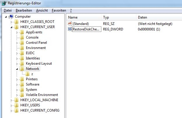
Task: Open the Favoriten menu
Action: click(x=59, y=10)
